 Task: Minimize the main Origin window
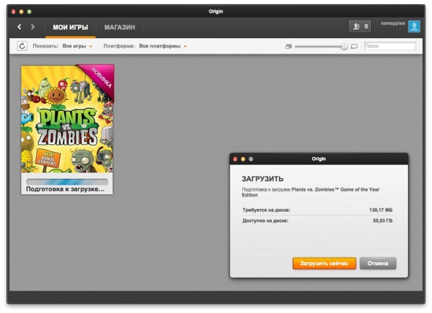[x=21, y=11]
